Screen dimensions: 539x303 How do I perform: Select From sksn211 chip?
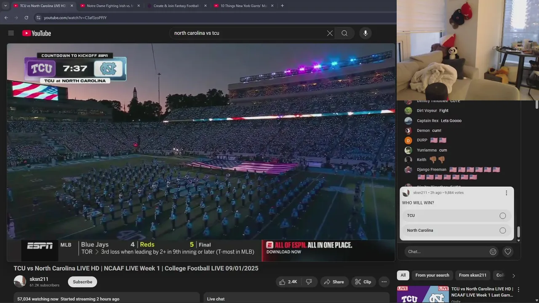pyautogui.click(x=472, y=275)
